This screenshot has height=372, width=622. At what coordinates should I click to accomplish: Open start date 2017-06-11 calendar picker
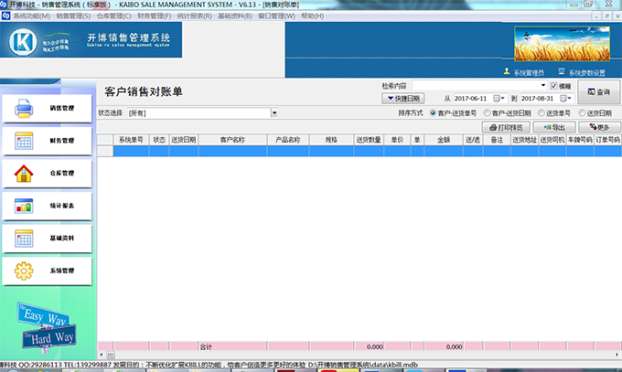[498, 98]
